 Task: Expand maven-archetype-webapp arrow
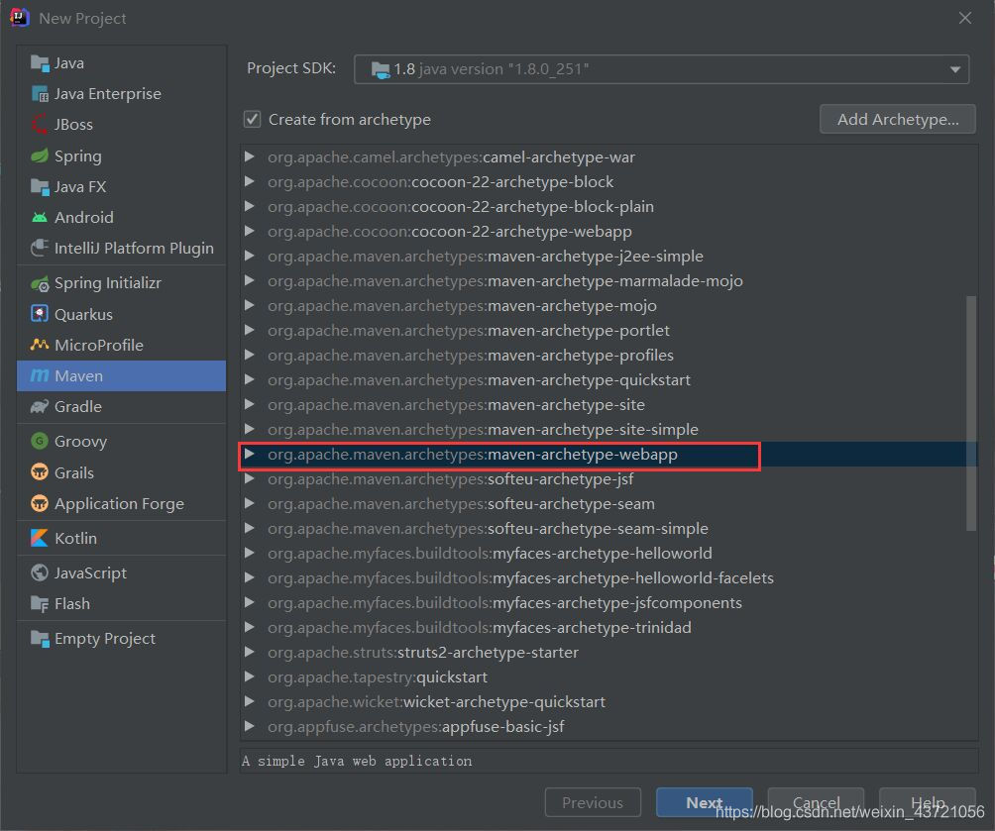[x=250, y=455]
